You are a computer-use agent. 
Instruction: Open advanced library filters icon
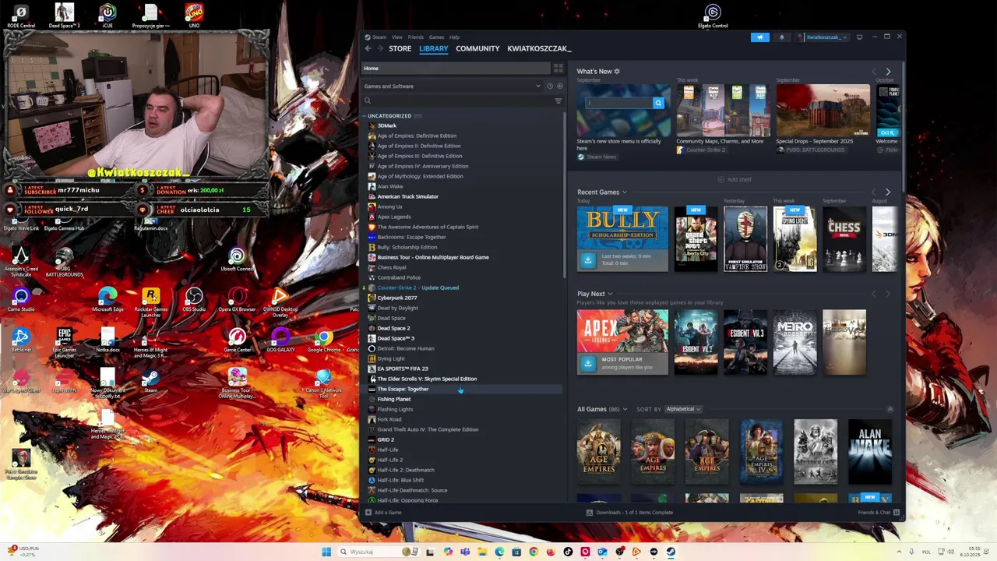(558, 101)
